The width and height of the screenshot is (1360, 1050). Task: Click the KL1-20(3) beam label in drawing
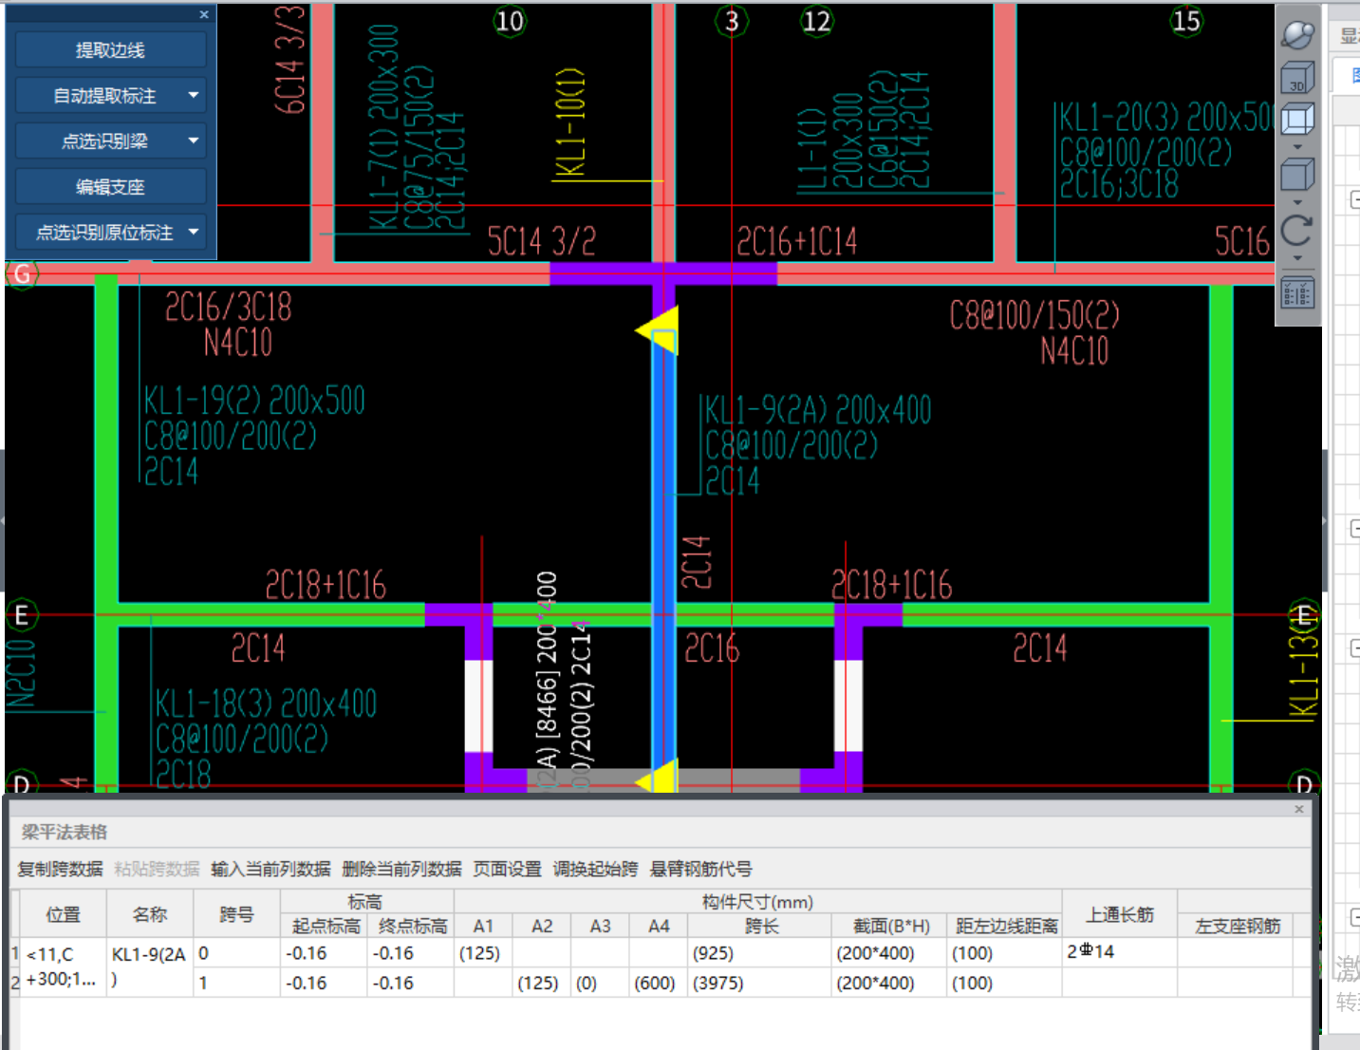pos(1166,118)
